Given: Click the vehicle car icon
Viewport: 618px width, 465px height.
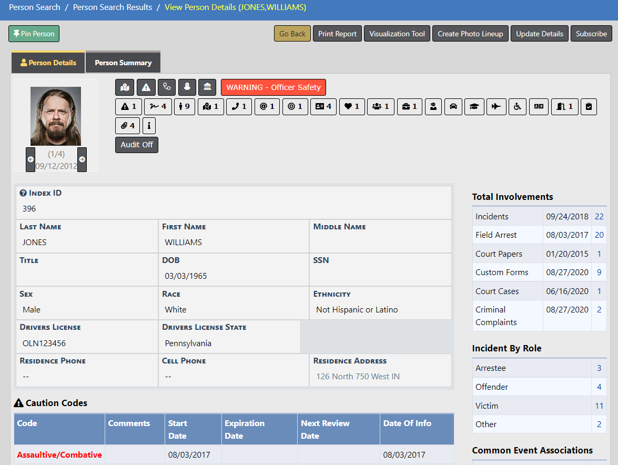Looking at the screenshot, I should coord(453,106).
